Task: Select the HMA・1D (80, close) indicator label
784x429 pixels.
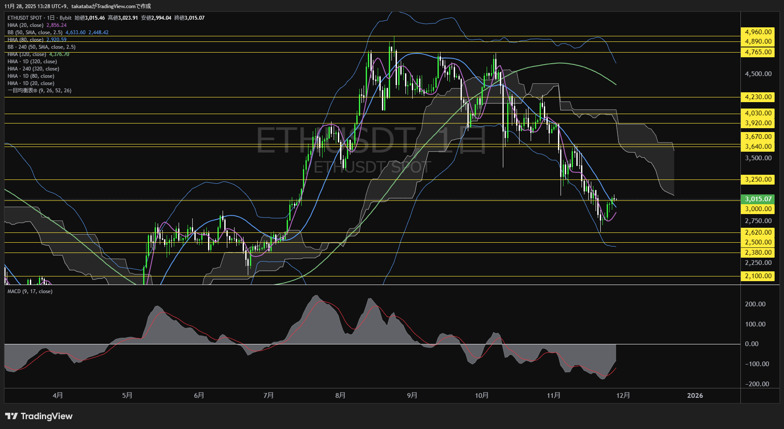Action: 30,76
